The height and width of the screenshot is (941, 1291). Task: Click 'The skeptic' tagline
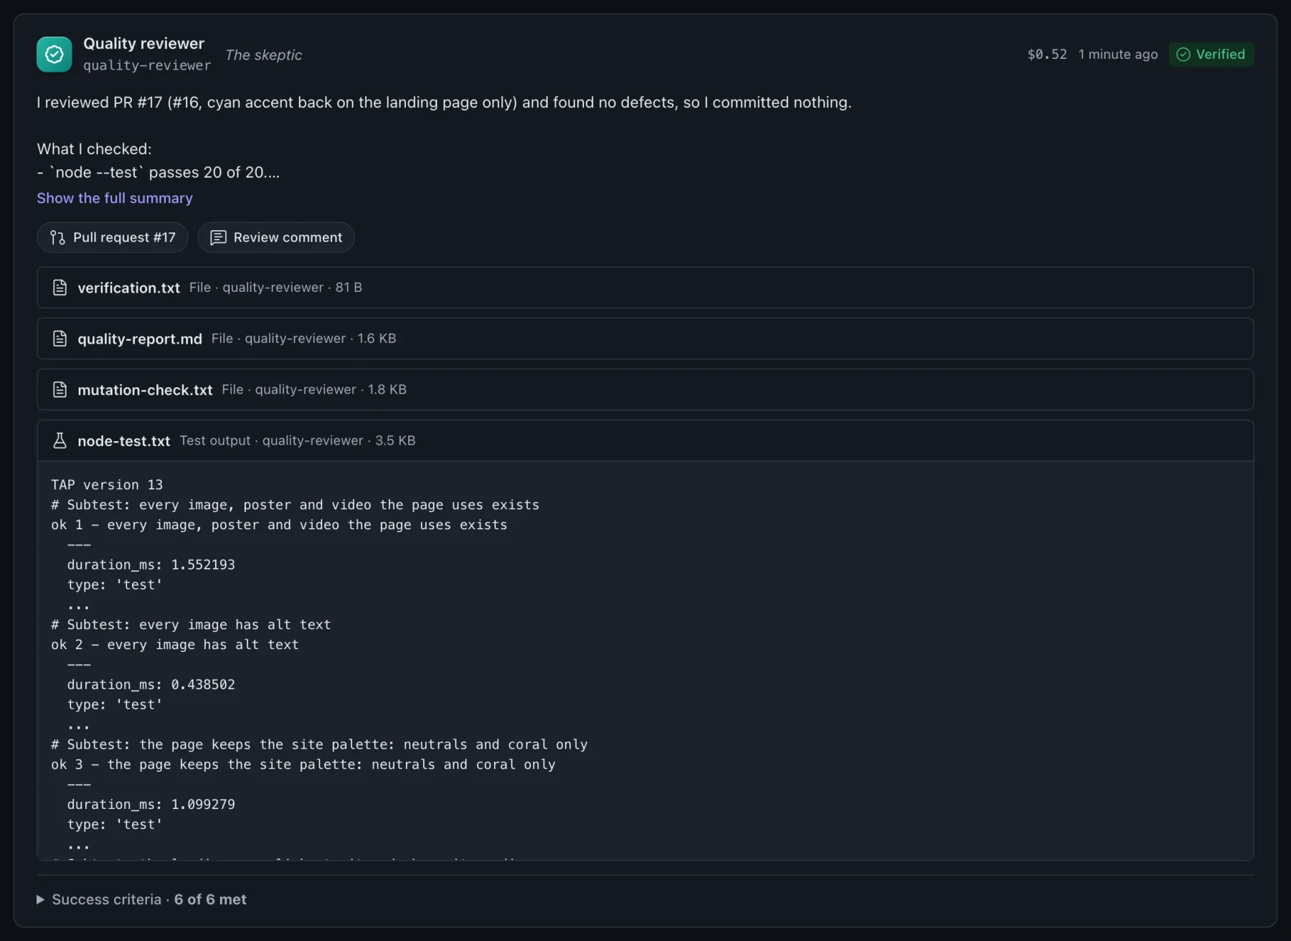point(264,55)
